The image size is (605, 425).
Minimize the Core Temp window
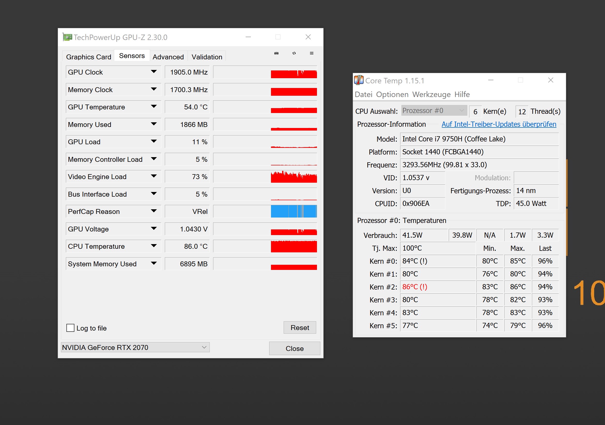point(490,80)
